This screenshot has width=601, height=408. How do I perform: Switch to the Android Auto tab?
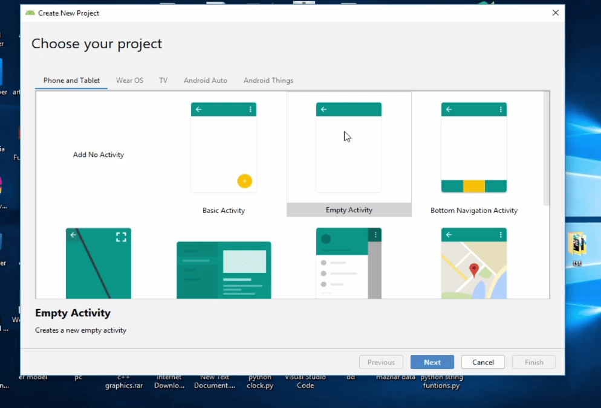[205, 80]
